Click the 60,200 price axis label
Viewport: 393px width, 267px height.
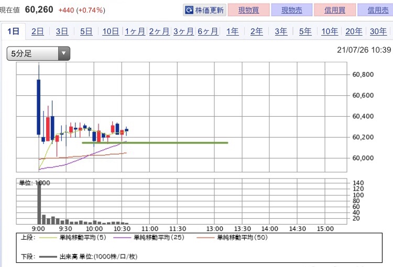point(363,137)
